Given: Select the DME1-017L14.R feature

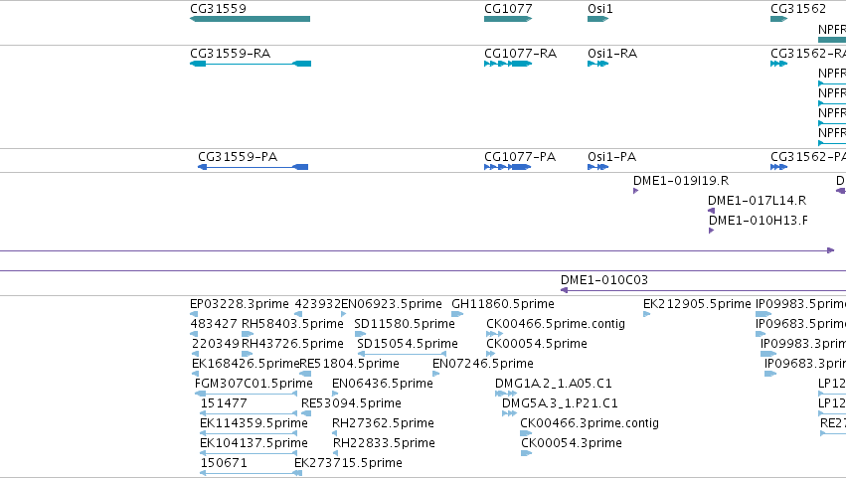Looking at the screenshot, I should click(x=711, y=211).
